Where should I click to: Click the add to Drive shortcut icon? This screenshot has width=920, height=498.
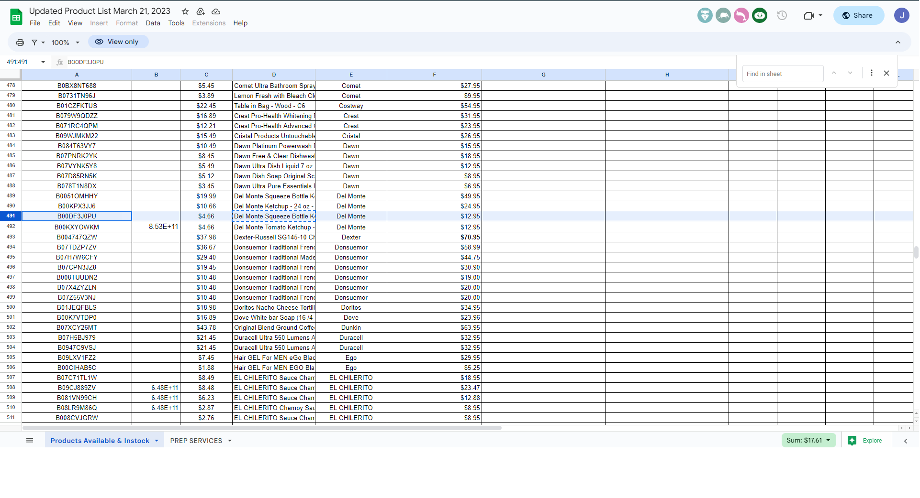click(201, 11)
